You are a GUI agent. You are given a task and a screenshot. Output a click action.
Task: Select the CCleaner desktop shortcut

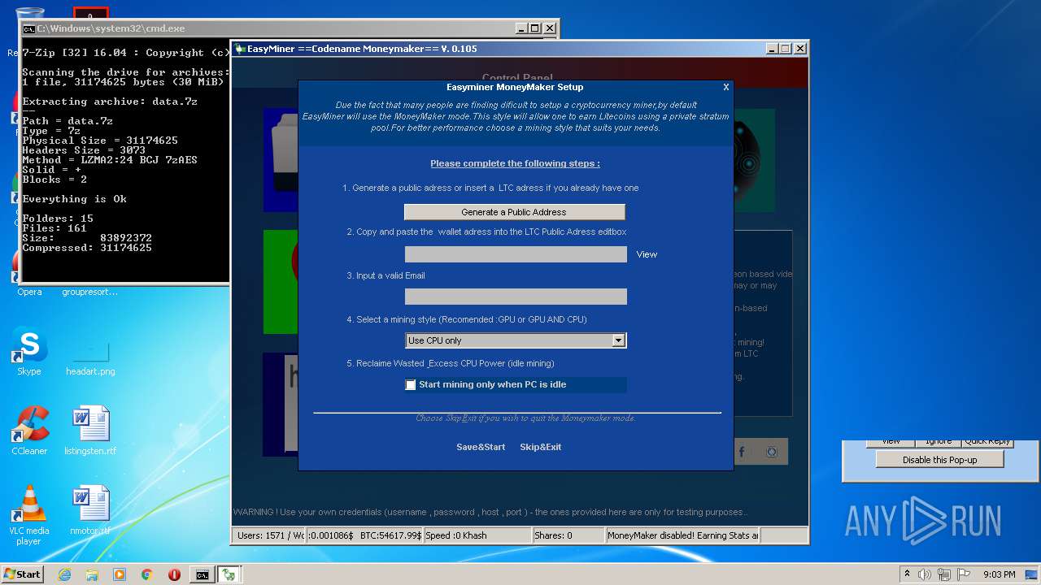click(29, 431)
